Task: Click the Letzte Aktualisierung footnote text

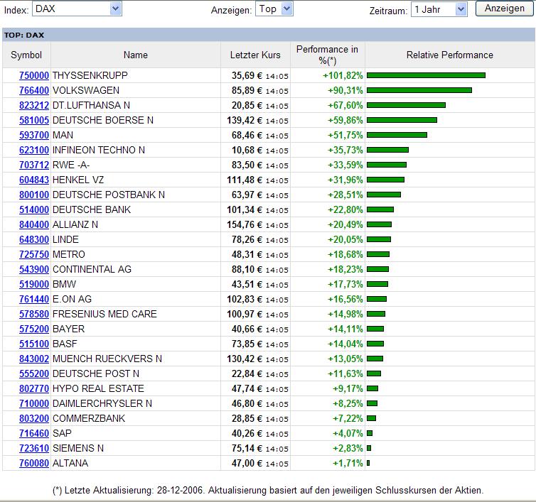Action: [268, 491]
